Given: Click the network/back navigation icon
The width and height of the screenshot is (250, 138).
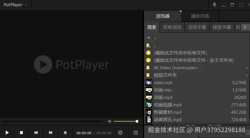Looking at the screenshot, I should pos(148,38).
